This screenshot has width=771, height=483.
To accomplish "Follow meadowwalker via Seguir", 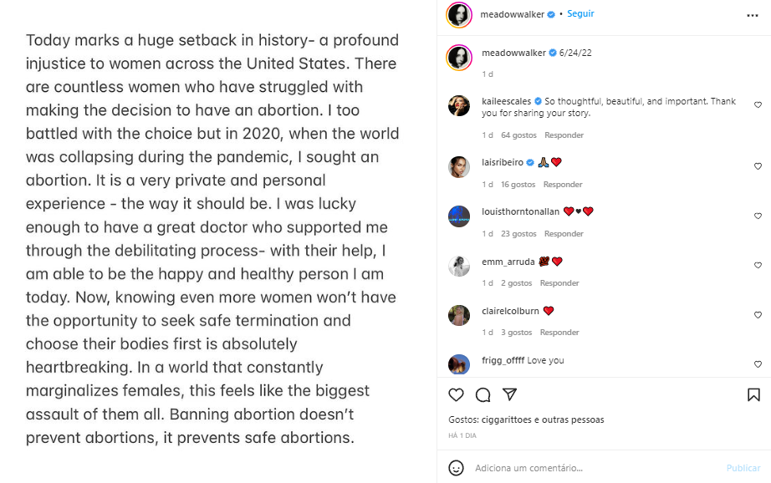I will 580,13.
